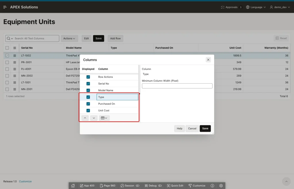Open row actions menu for MN-2001
Image resolution: width=294 pixels, height=189 pixels.
pyautogui.click(x=15, y=89)
